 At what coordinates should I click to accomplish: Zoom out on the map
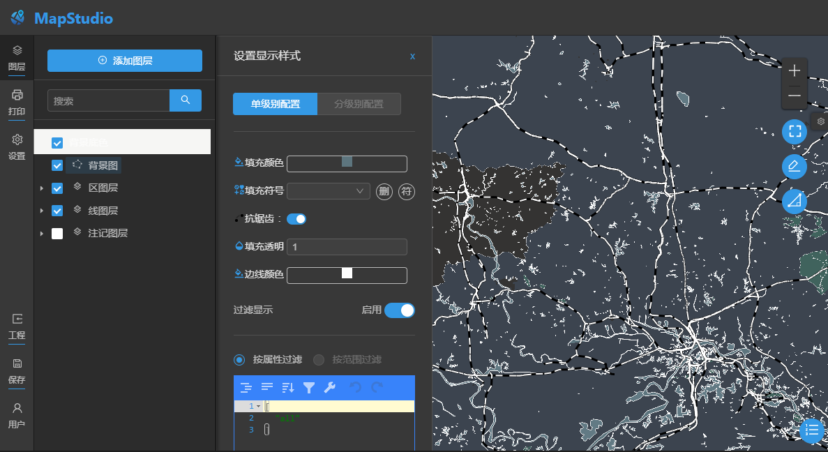(x=795, y=96)
